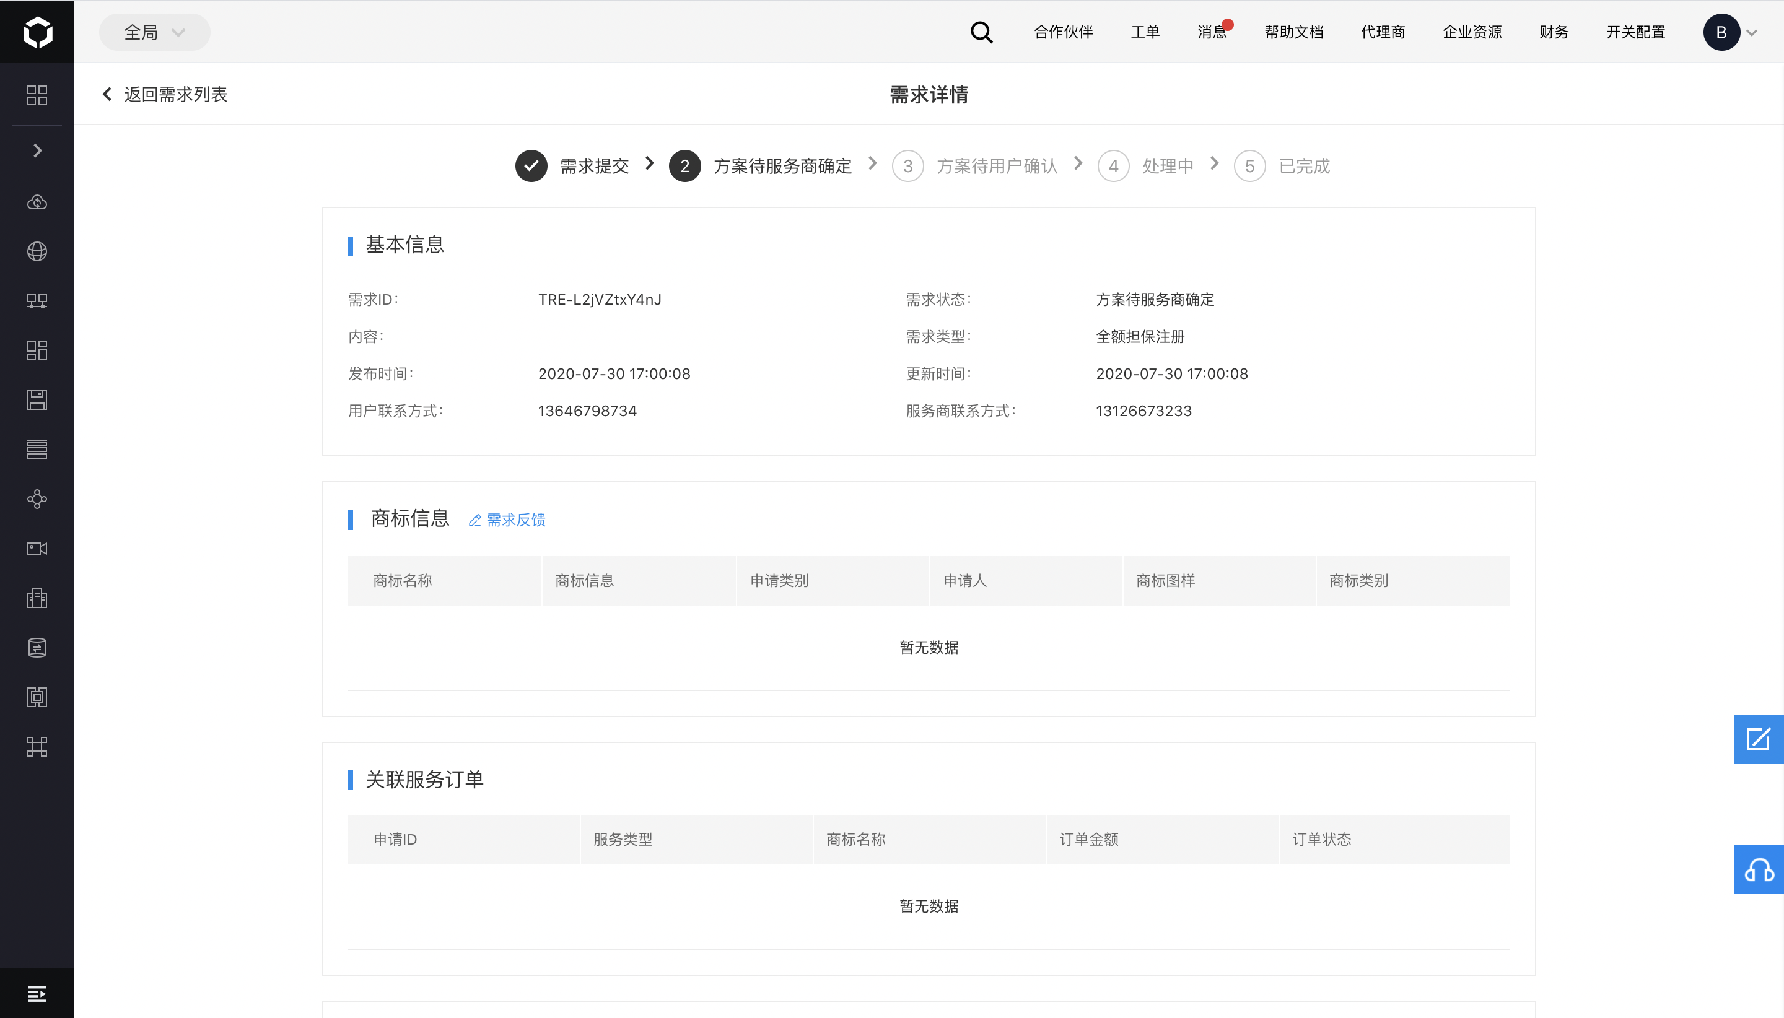Click the 服务类型 column header
The height and width of the screenshot is (1018, 1784).
(696, 839)
